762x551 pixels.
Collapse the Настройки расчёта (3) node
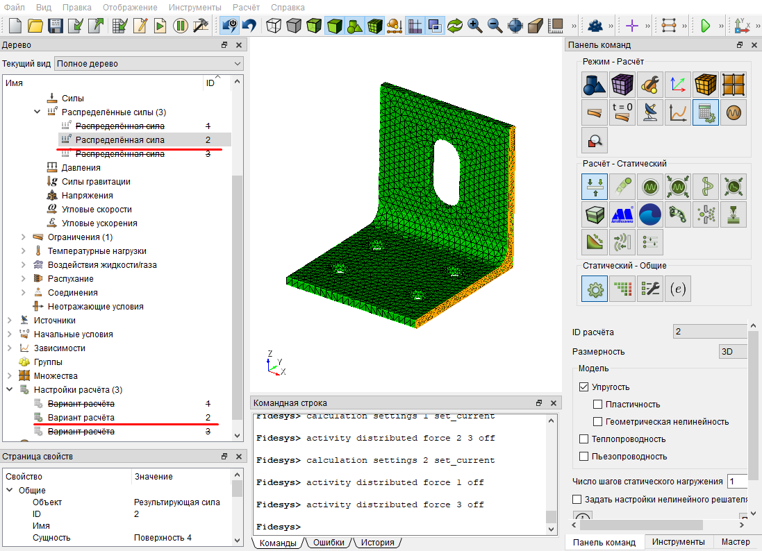coord(10,389)
